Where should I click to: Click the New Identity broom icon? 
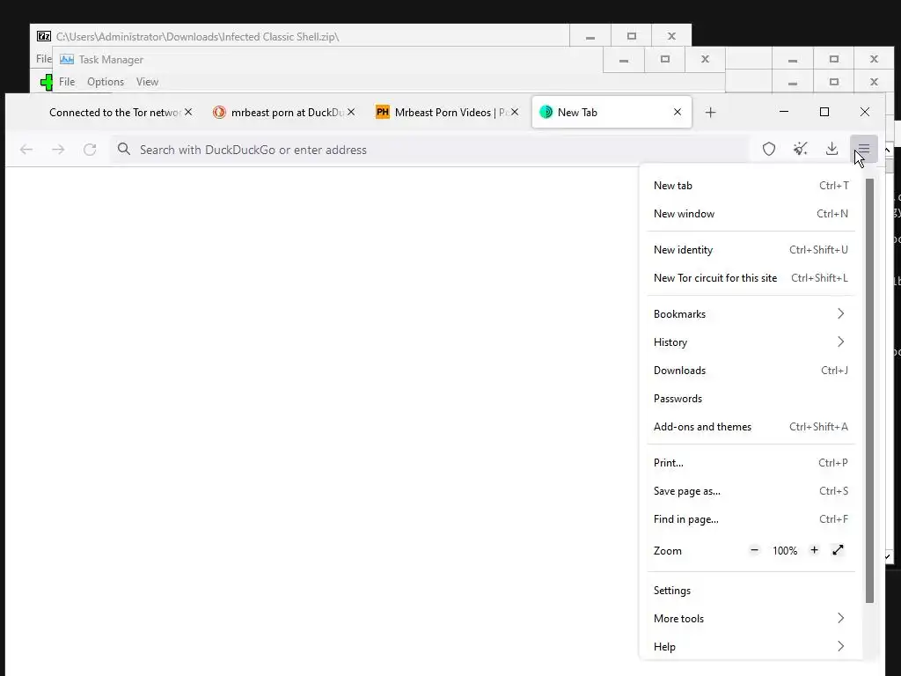(x=801, y=149)
